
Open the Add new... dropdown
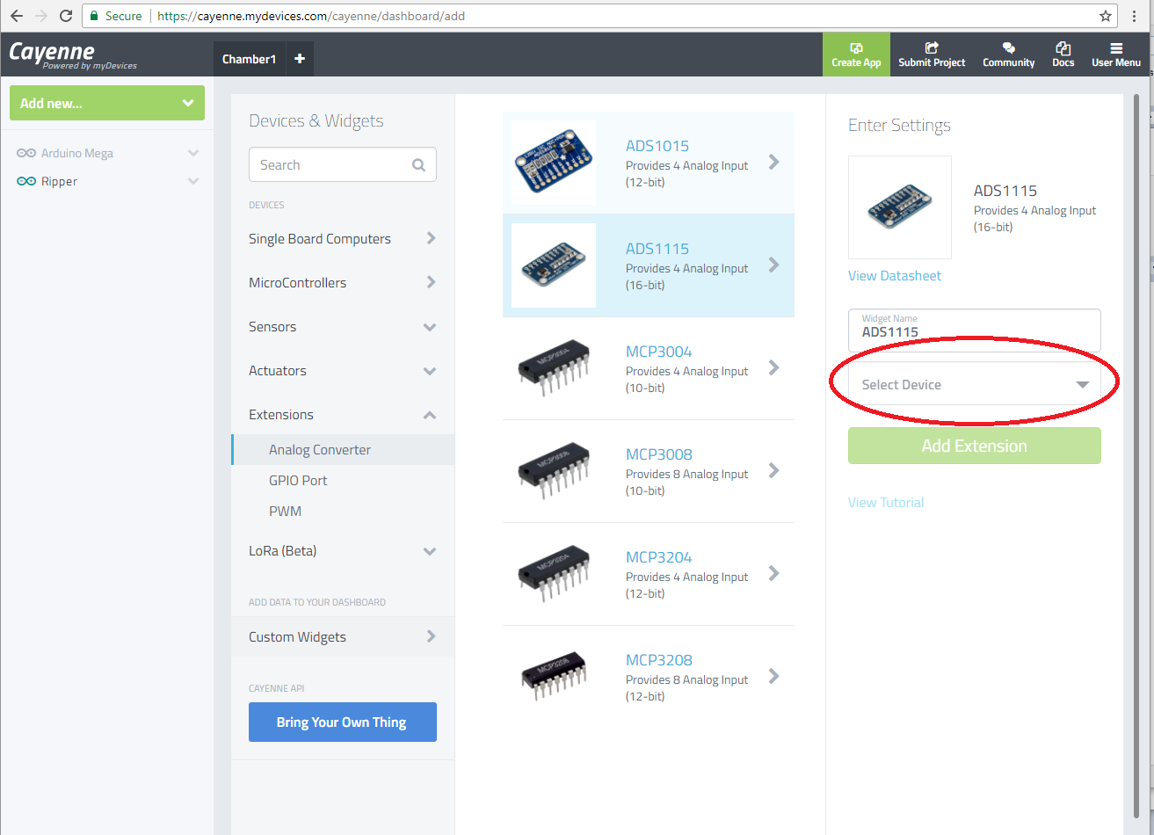(x=107, y=103)
